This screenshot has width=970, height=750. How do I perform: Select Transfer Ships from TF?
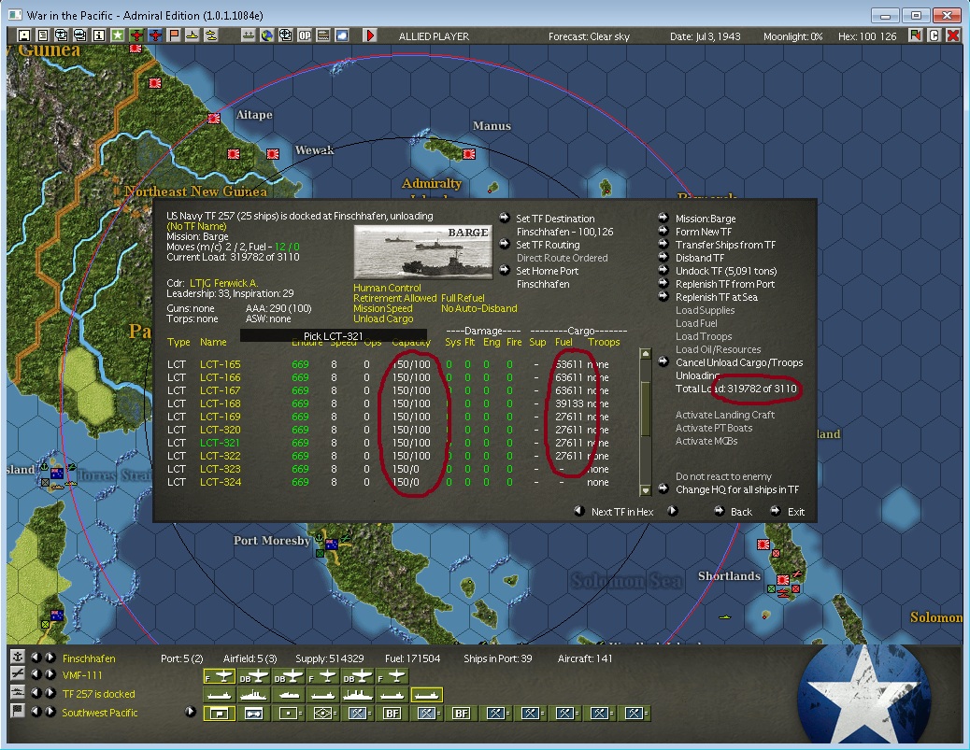tap(725, 245)
